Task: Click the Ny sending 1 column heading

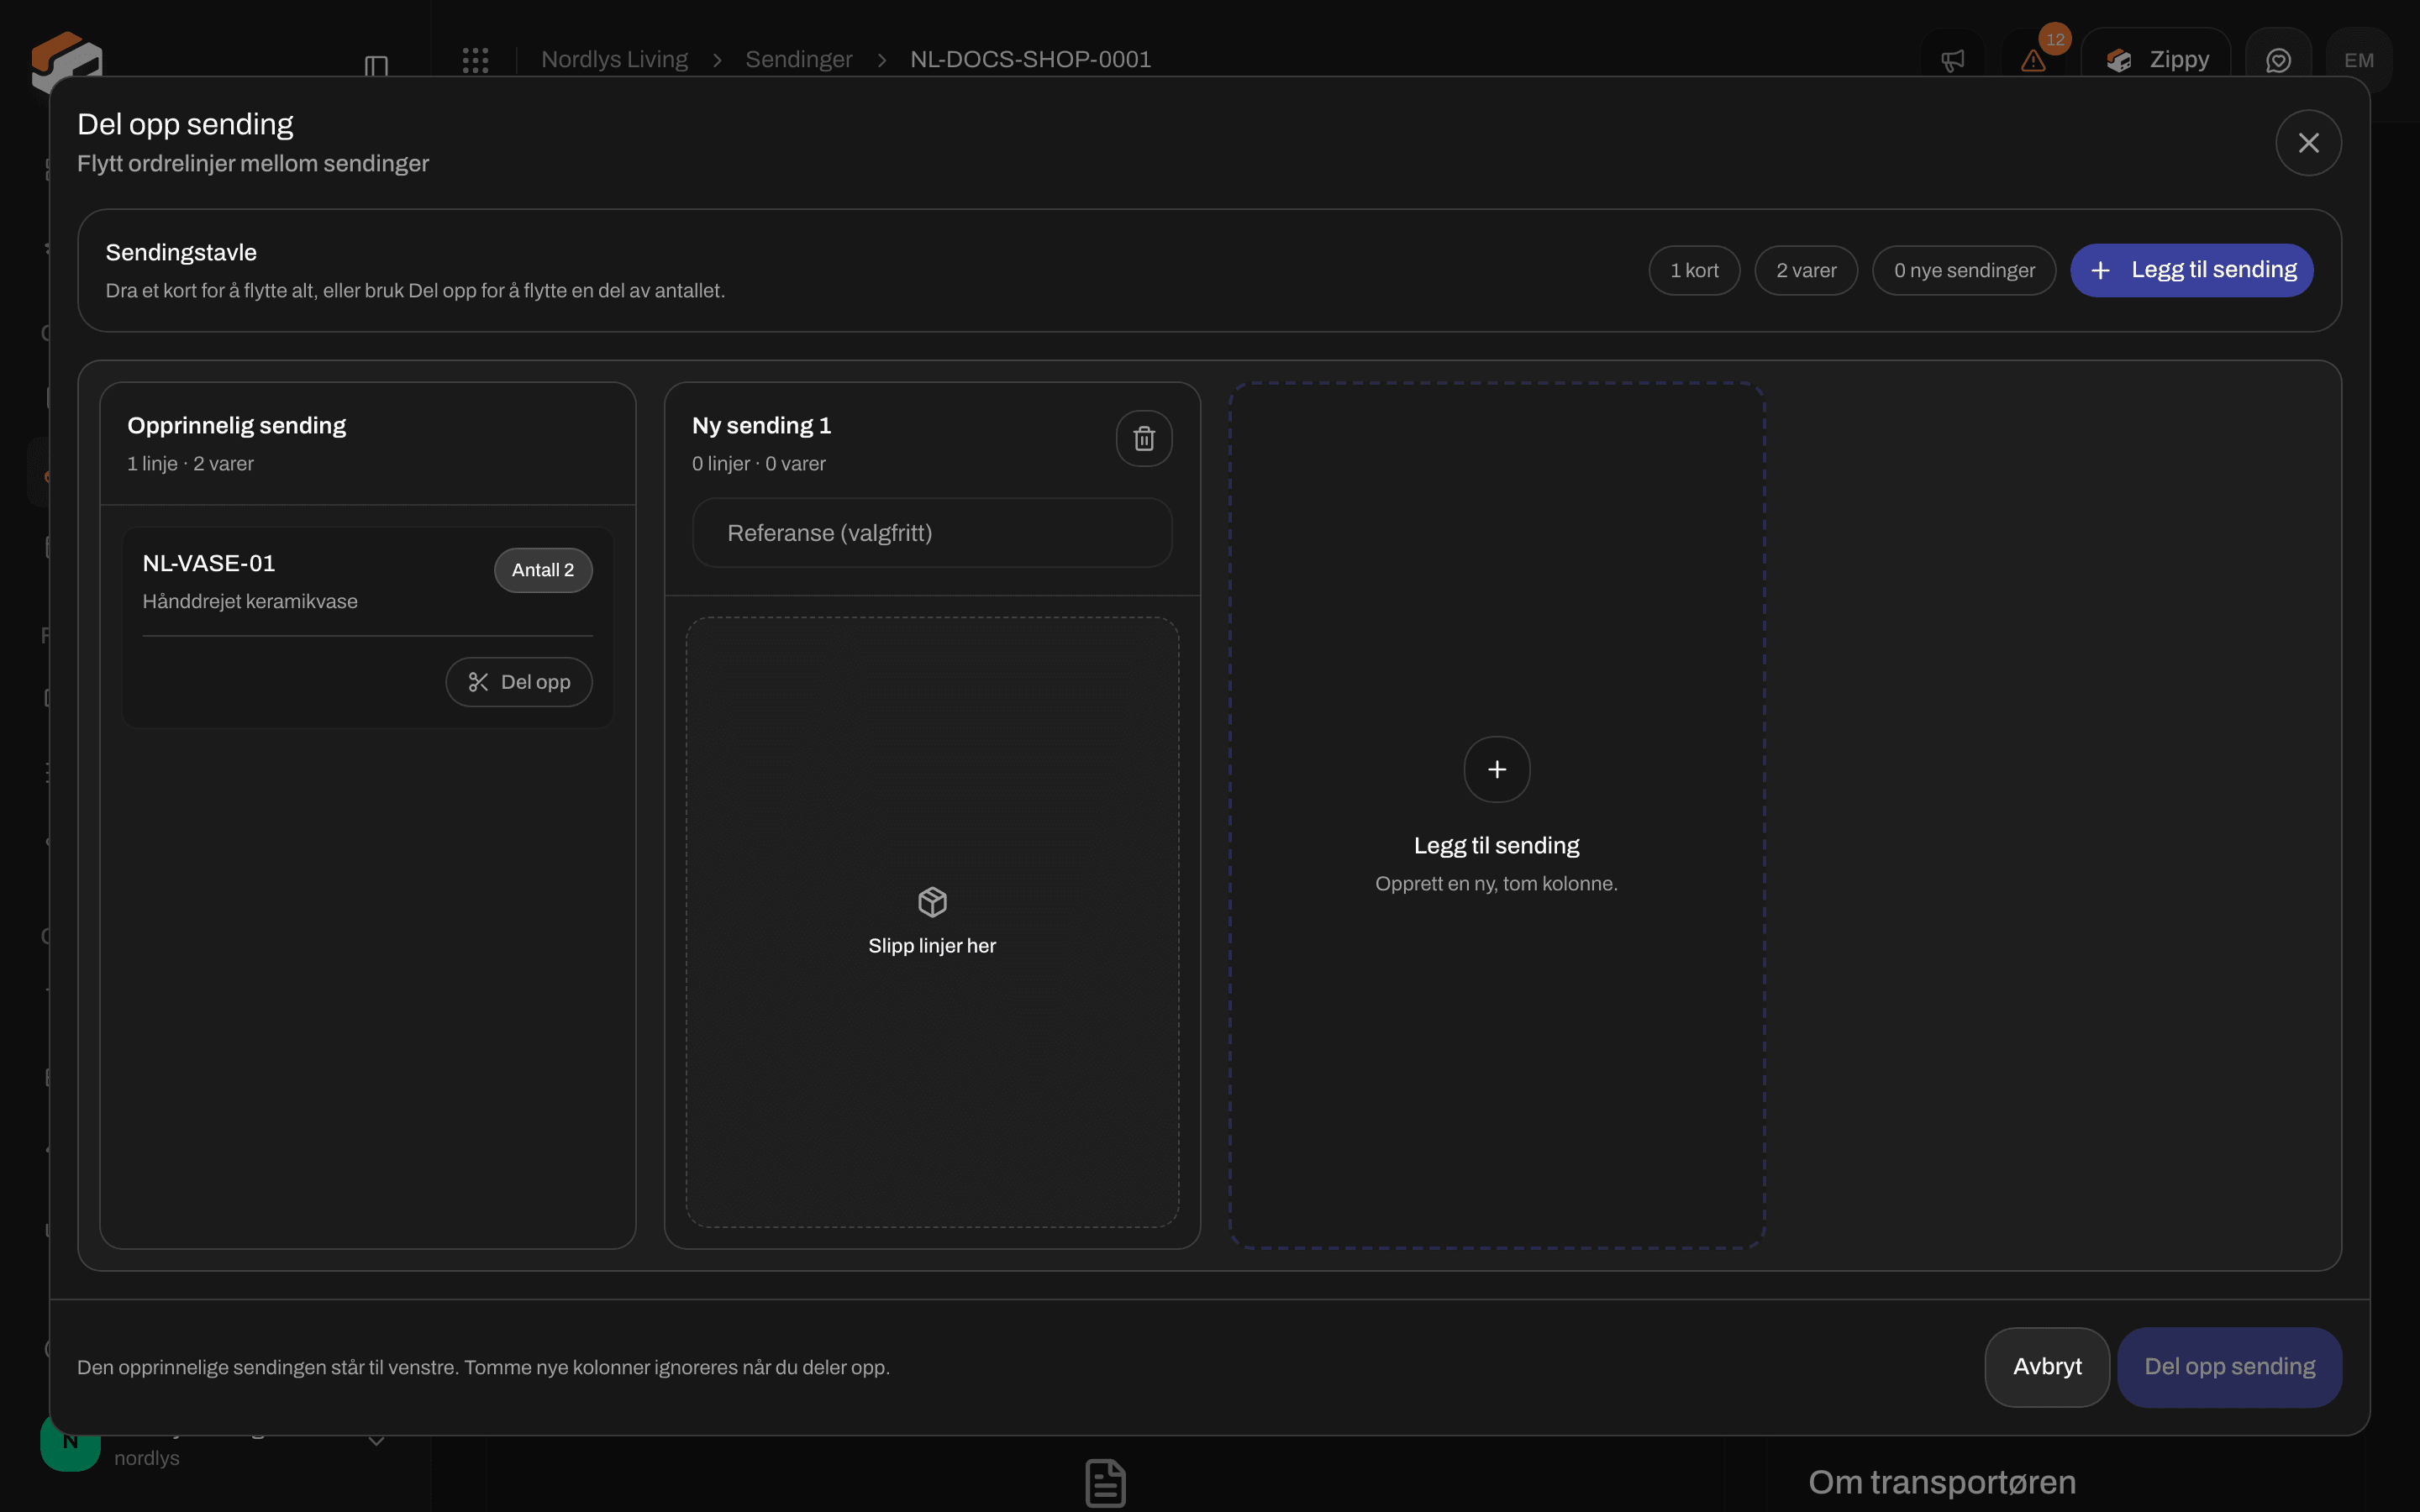Action: [761, 426]
